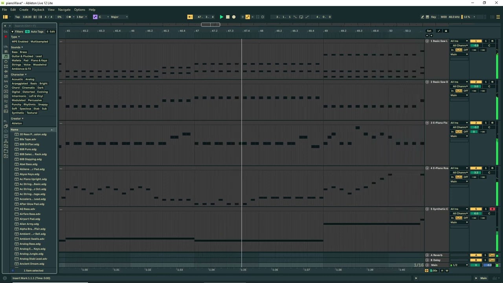This screenshot has width=503, height=283.
Task: Open track 2 Main output dropdown
Action: [459, 95]
